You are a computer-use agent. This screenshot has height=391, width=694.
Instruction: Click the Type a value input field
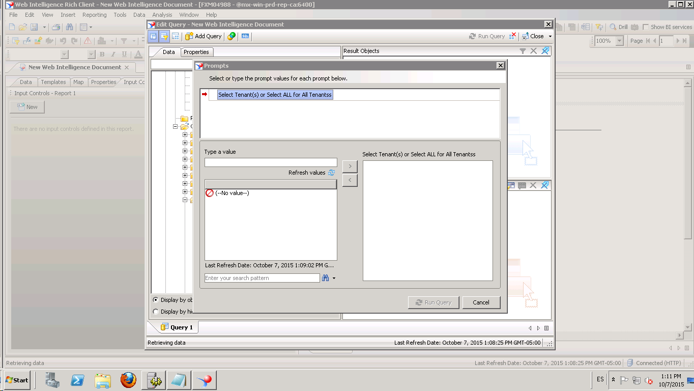pyautogui.click(x=271, y=162)
